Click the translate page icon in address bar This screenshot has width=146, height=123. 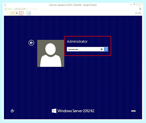pos(140,9)
